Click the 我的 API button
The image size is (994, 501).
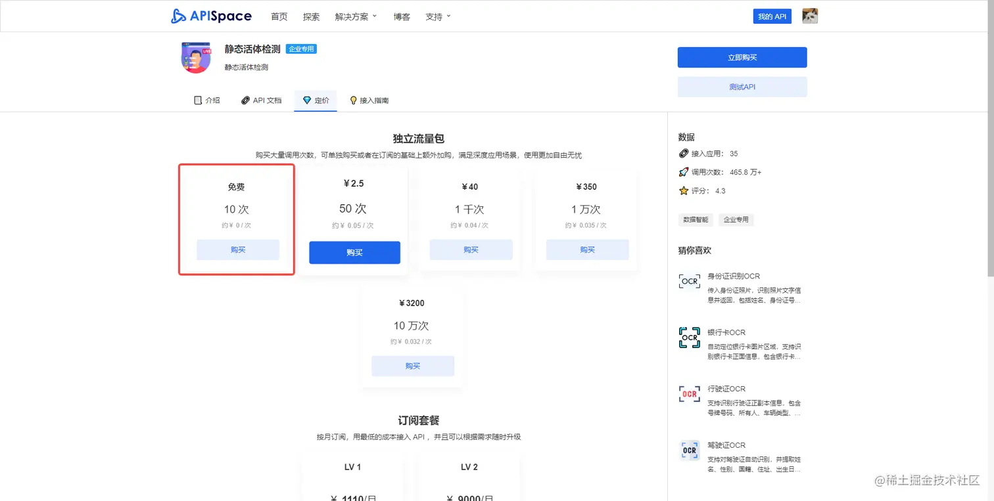pos(772,16)
